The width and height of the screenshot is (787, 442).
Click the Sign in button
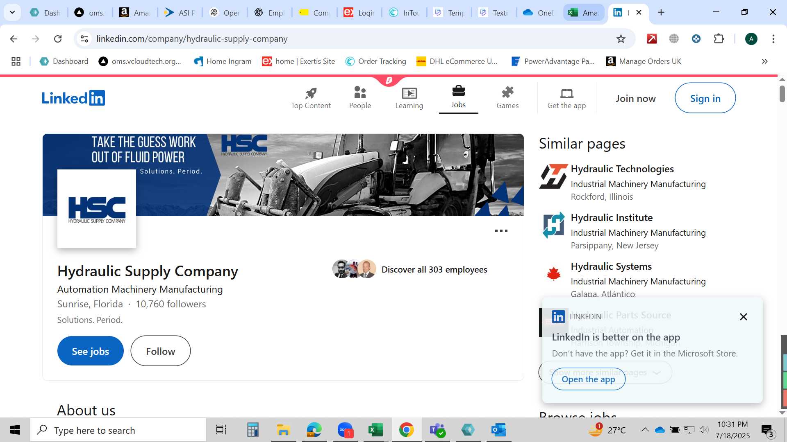coord(705,98)
